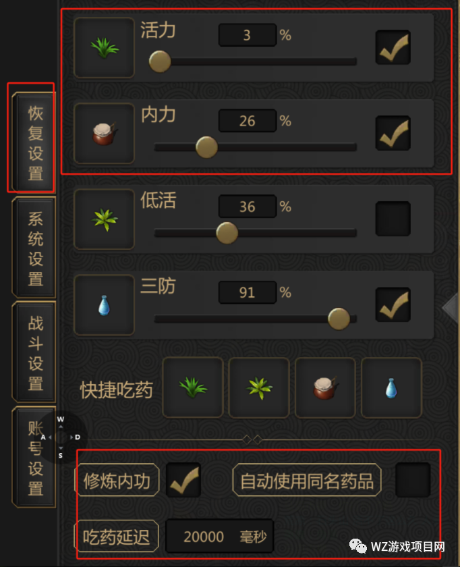Uncheck the 活力 checkbox
This screenshot has height=567, width=460.
click(x=393, y=47)
